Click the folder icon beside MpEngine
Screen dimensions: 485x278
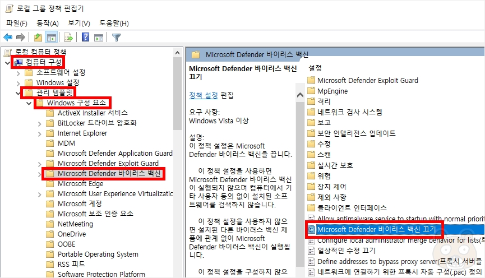(311, 91)
